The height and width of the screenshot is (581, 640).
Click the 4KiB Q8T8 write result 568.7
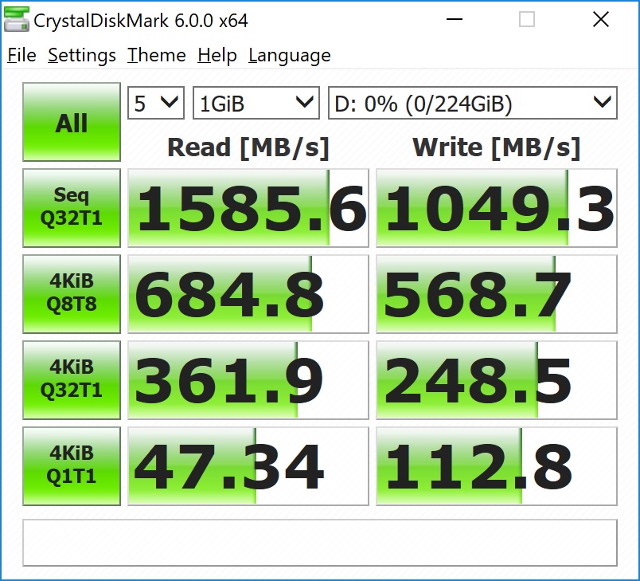[497, 294]
